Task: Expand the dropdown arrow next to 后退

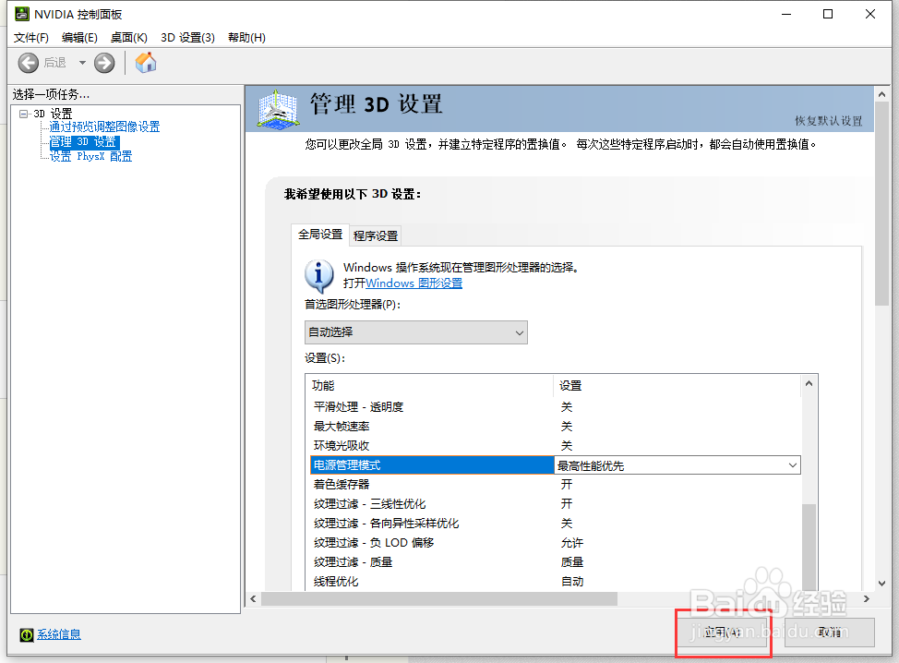Action: 82,63
